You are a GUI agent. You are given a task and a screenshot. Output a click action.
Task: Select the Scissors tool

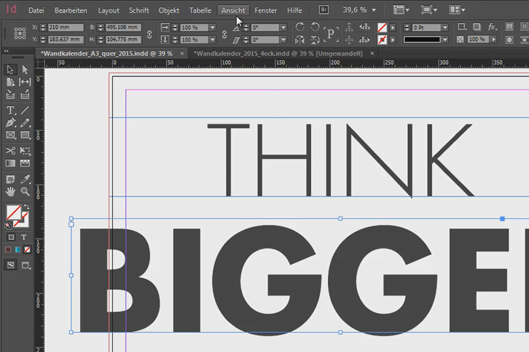[x=11, y=150]
